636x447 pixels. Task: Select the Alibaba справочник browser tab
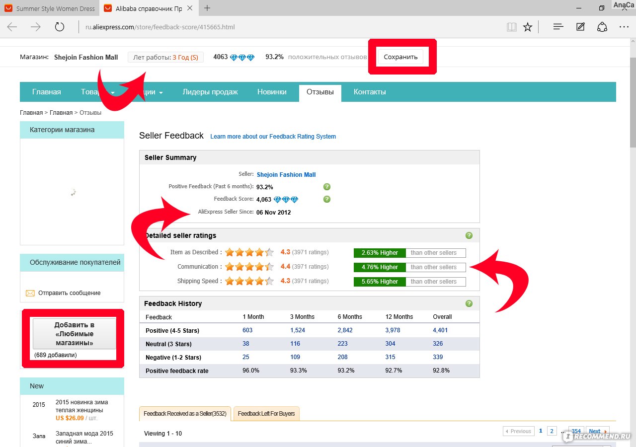[149, 8]
